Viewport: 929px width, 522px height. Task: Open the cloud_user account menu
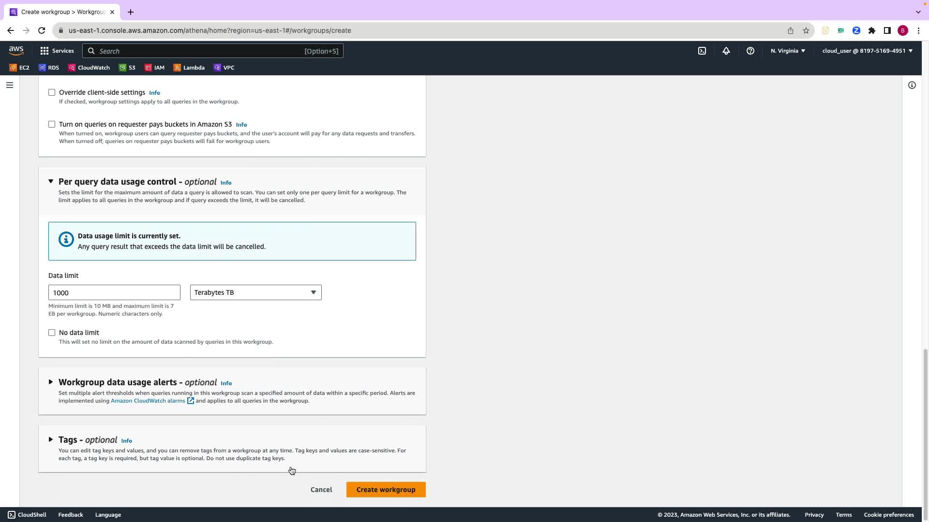(867, 51)
